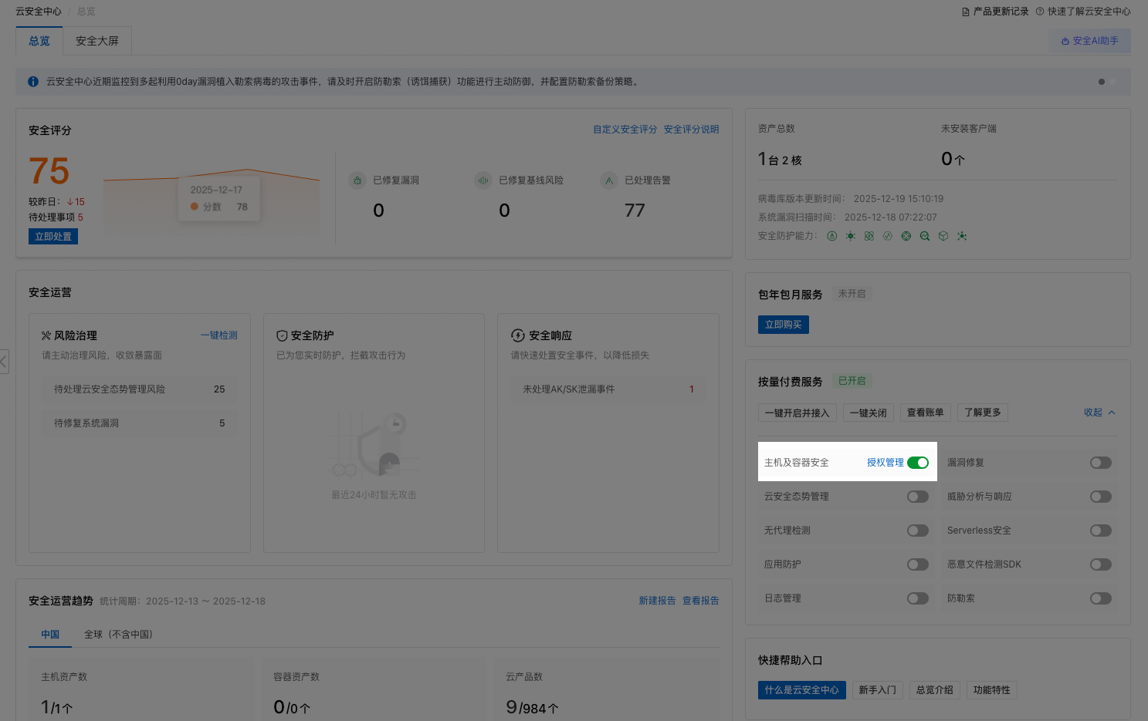Viewport: 1148px width, 721px height.
Task: Click the cube security capability icon
Action: [x=943, y=236]
